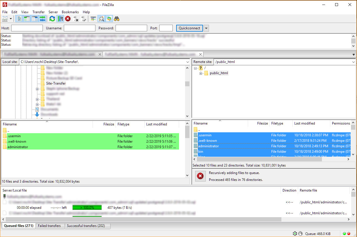Toggle directory comparison
Screen dimensions: 357x237
point(101,19)
